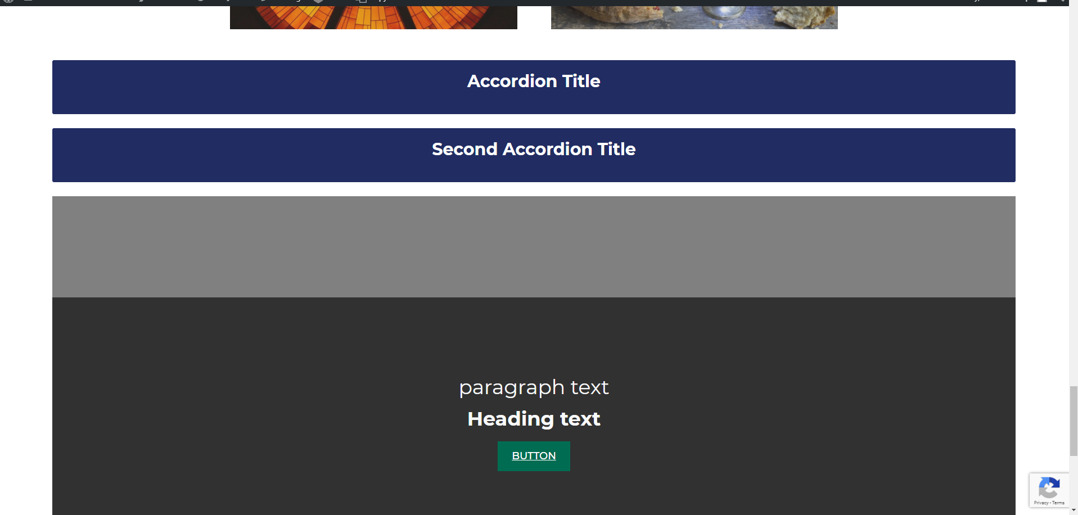This screenshot has width=1078, height=515.
Task: Click the stained glass image
Action: [x=373, y=17]
